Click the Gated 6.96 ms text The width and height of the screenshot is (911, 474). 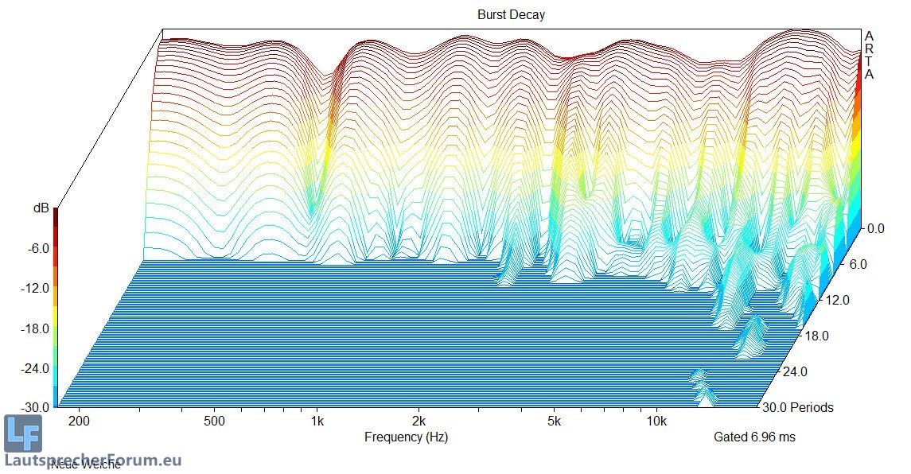[754, 437]
